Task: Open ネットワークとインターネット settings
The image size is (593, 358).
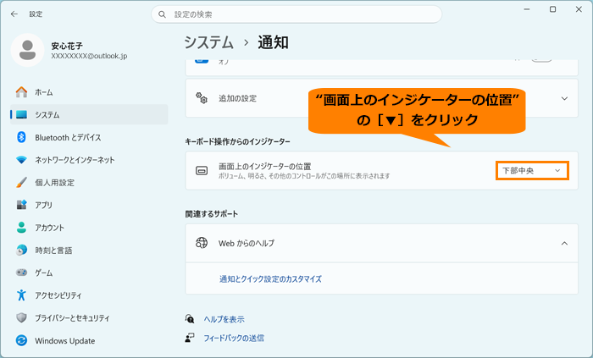Action: coord(89,160)
